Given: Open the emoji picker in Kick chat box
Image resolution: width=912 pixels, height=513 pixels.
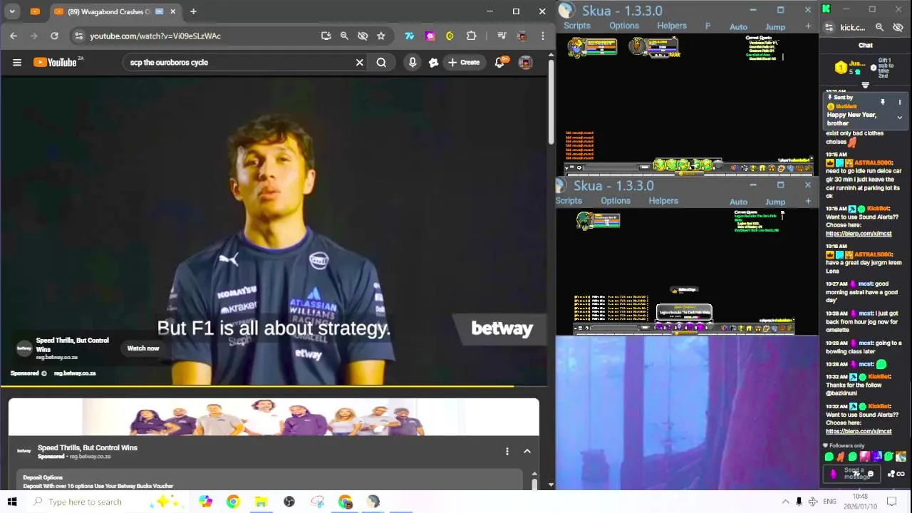Looking at the screenshot, I should [x=871, y=474].
